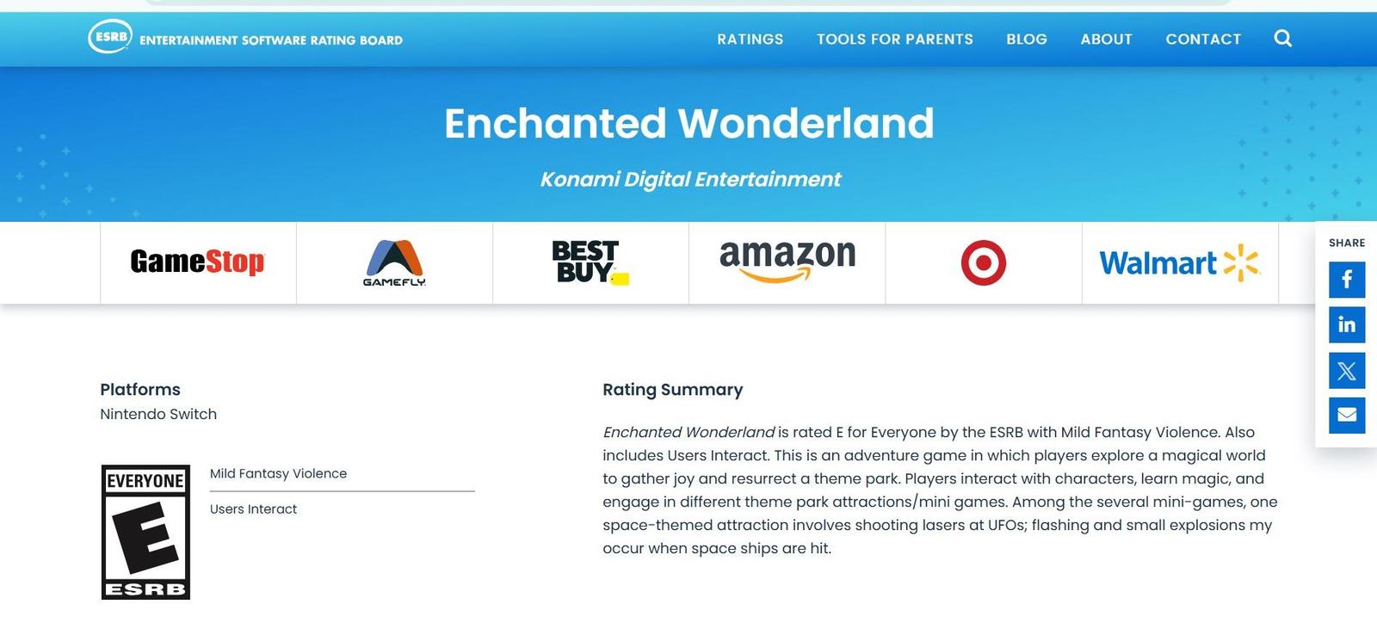Click the ESRB logo in header
This screenshot has width=1377, height=641.
(x=110, y=37)
